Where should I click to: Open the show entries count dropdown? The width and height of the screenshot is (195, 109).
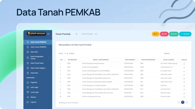pyautogui.click(x=66, y=53)
